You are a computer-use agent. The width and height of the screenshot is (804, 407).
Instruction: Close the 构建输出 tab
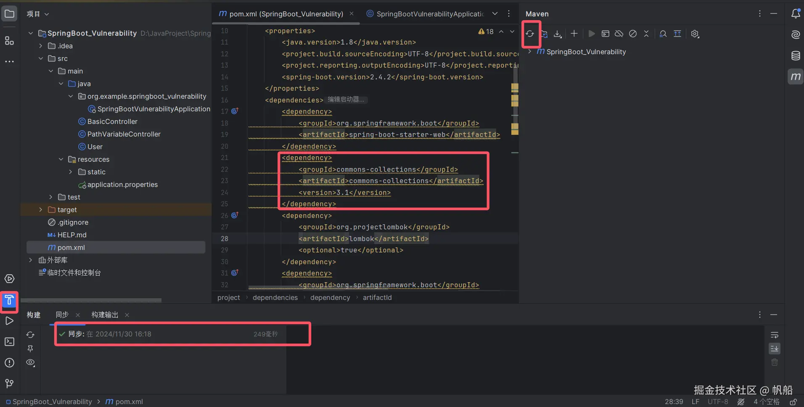[x=127, y=315]
